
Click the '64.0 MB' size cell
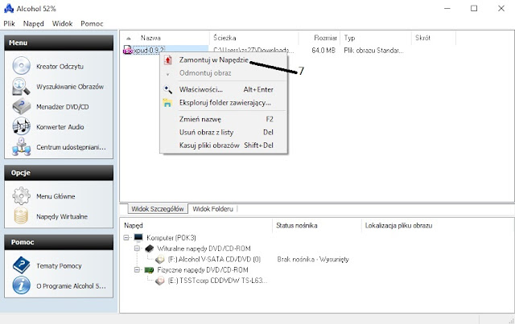pyautogui.click(x=323, y=51)
